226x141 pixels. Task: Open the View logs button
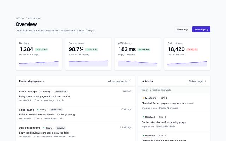(x=183, y=29)
